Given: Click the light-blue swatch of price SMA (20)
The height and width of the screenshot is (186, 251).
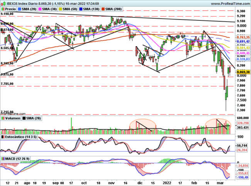Looking at the screenshot, I should pos(20,9).
